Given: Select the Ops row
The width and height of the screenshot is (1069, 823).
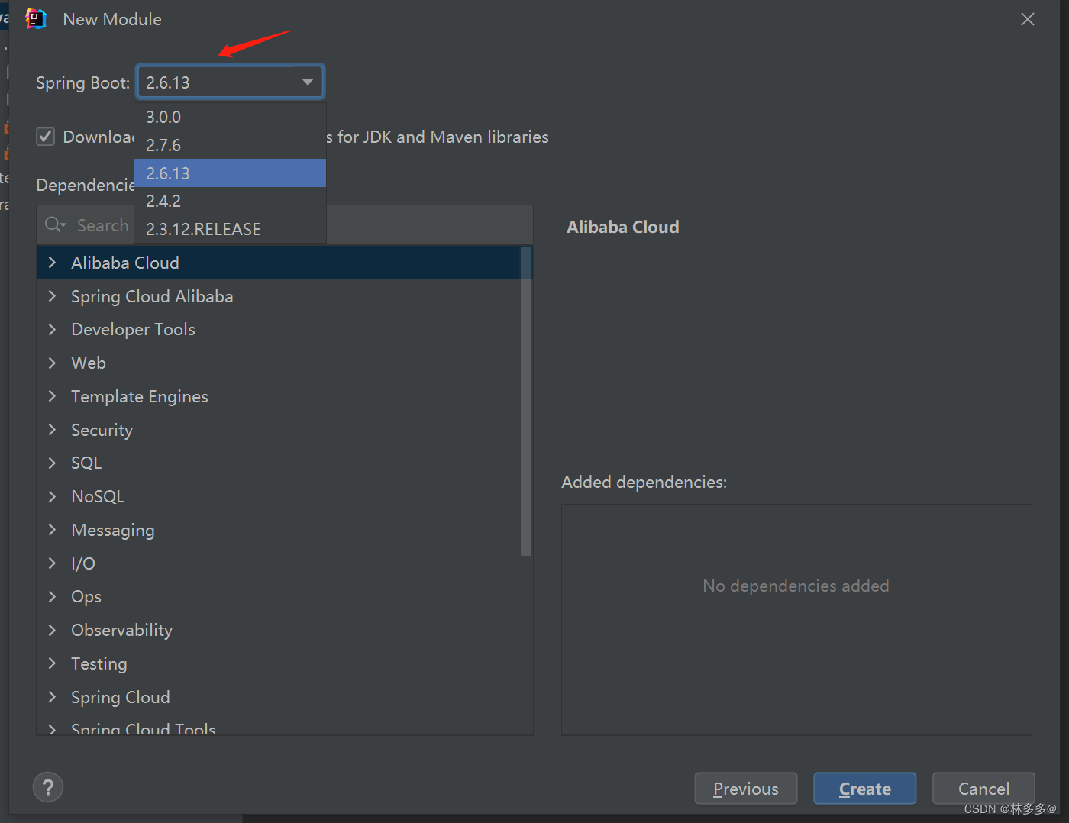Looking at the screenshot, I should (x=279, y=596).
